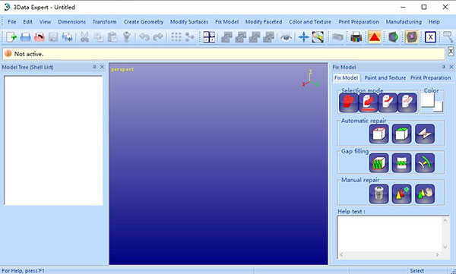Open the Dimensions menu
Image resolution: width=456 pixels, height=274 pixels.
click(72, 22)
